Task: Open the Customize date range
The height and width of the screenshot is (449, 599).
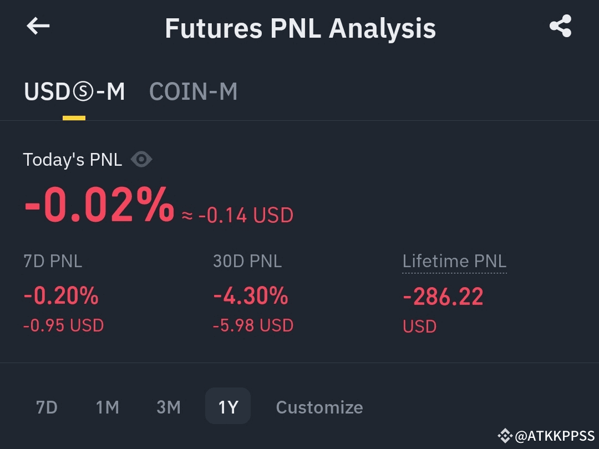Action: tap(319, 407)
